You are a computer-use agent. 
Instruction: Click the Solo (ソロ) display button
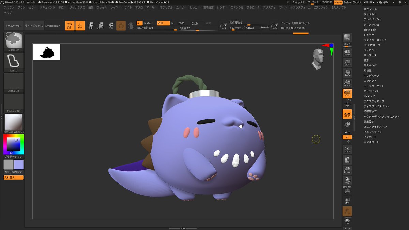click(347, 221)
